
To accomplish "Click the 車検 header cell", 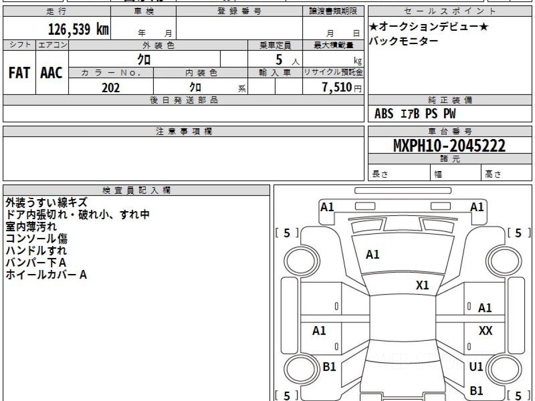I will point(144,12).
